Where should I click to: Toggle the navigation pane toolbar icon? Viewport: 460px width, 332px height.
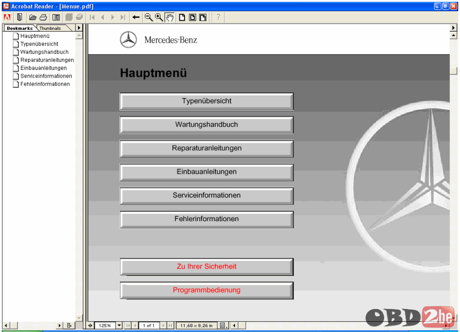(56, 17)
